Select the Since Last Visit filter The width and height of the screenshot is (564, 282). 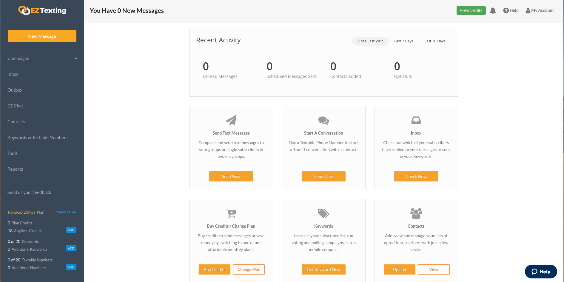coord(370,41)
